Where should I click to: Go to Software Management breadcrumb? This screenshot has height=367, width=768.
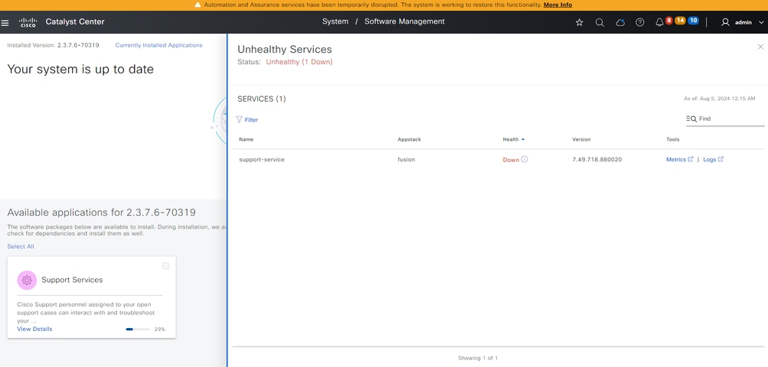click(404, 21)
